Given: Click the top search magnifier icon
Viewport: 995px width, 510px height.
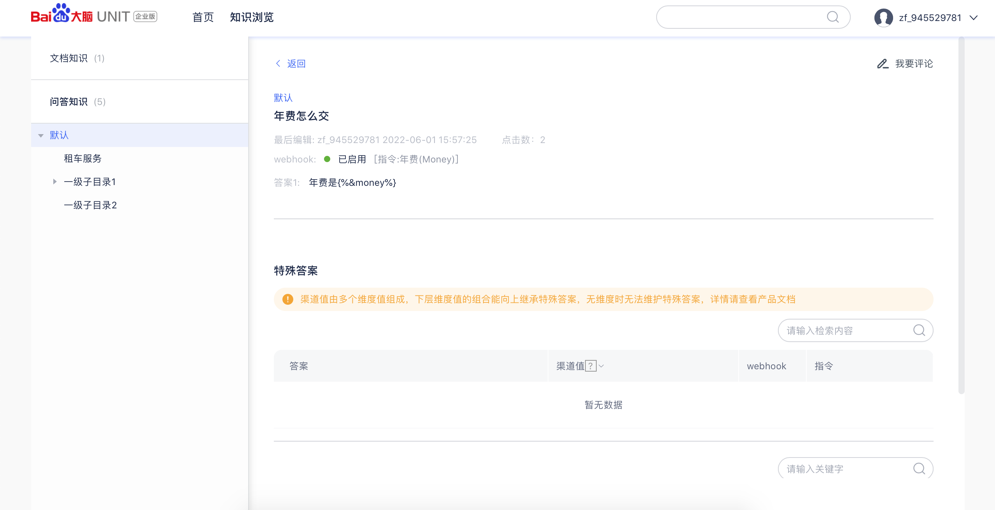Looking at the screenshot, I should pyautogui.click(x=832, y=17).
